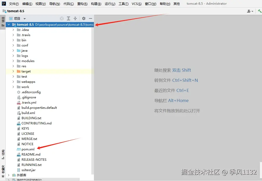This screenshot has height=181, width=262.
Task: Click the external libraries bar icon
Action: pyautogui.click(x=14, y=175)
